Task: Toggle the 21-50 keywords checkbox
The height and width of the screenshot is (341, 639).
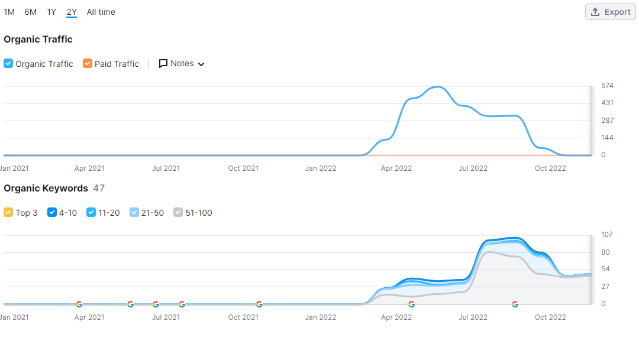Action: point(134,212)
